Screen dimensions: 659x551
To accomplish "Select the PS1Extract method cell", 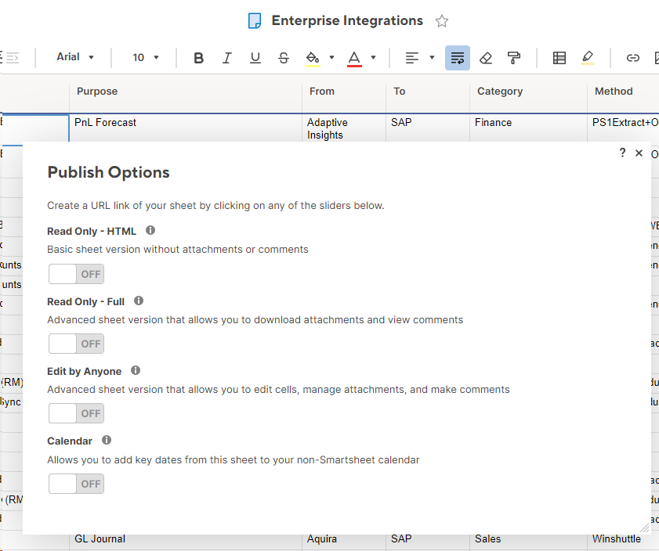I will (623, 128).
